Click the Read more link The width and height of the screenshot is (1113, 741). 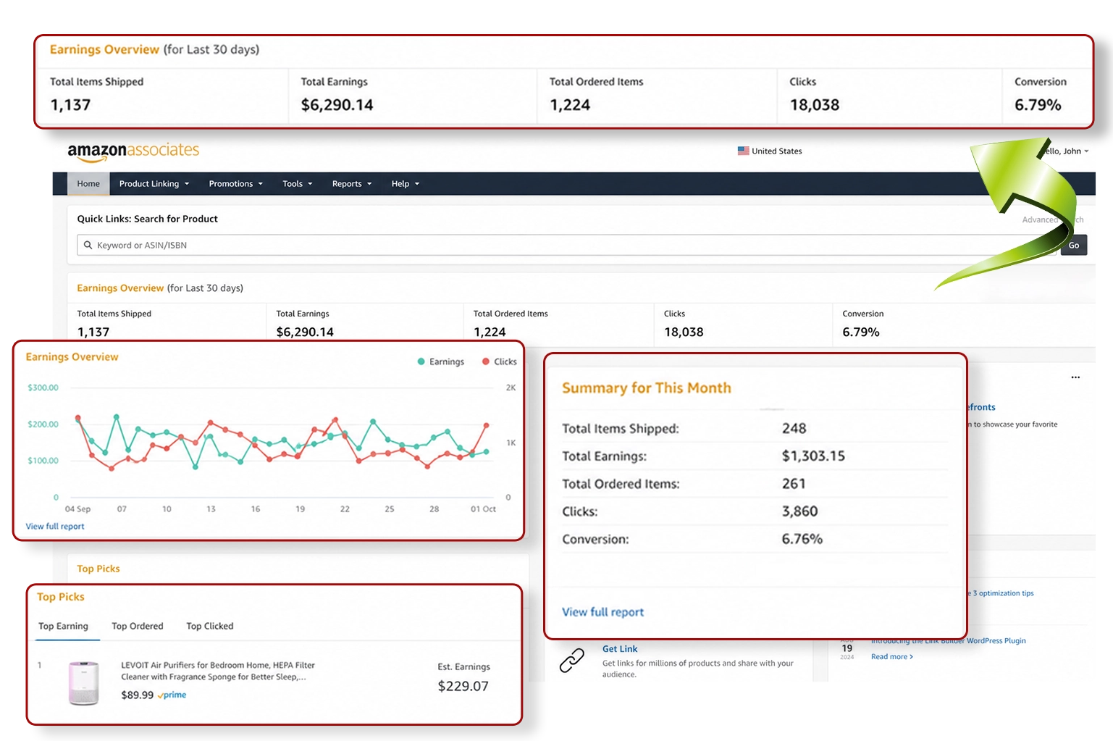pyautogui.click(x=891, y=657)
